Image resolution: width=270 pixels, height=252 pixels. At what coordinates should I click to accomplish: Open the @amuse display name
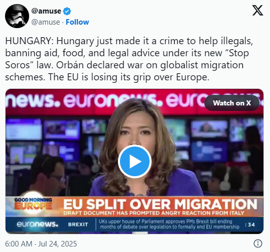(46, 11)
